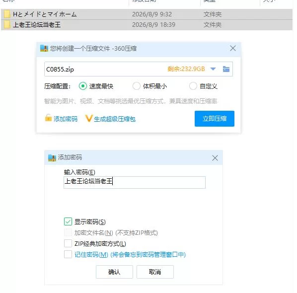Check the 记住密码(M) checkbox
The width and height of the screenshot is (297, 293).
point(68,254)
